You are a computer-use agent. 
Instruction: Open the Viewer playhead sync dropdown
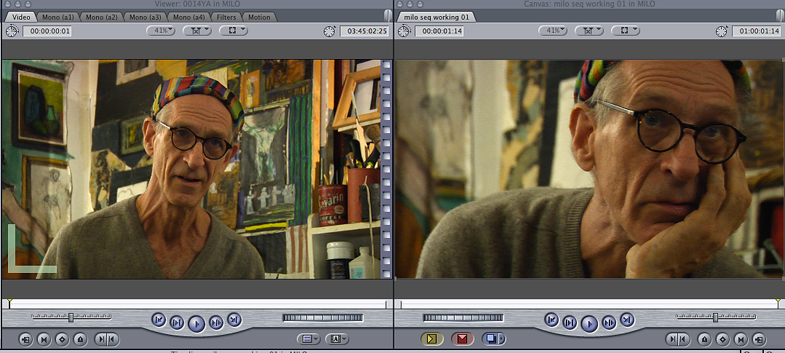[x=197, y=31]
